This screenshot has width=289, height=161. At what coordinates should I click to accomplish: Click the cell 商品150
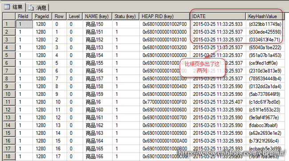tap(97, 24)
